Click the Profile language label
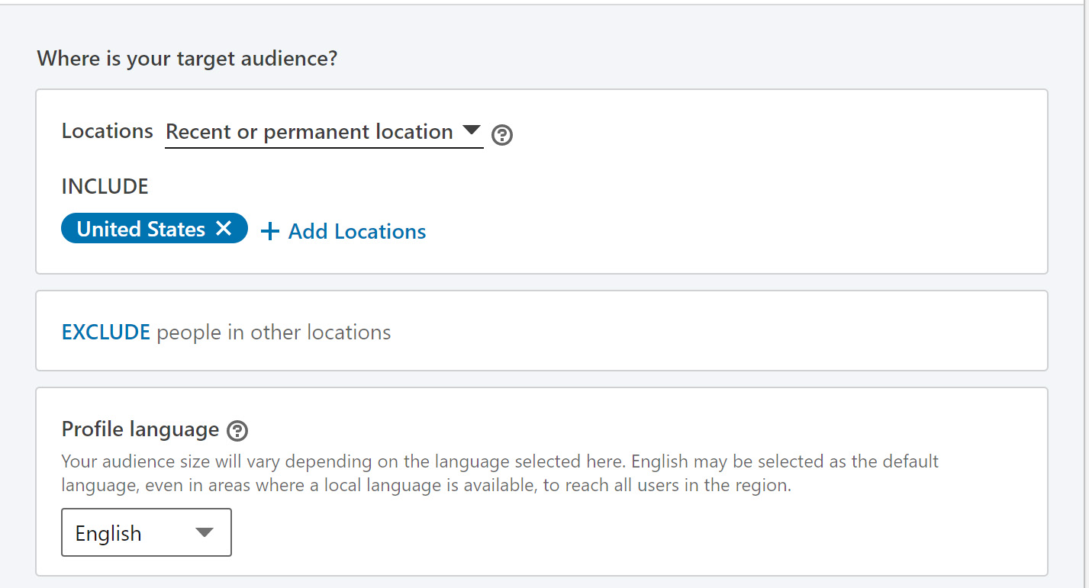1089x588 pixels. (140, 429)
